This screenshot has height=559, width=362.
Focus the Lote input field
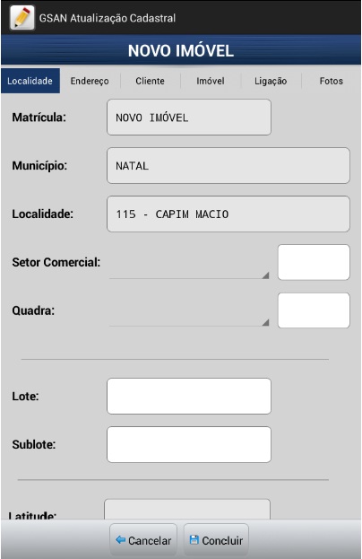(189, 396)
